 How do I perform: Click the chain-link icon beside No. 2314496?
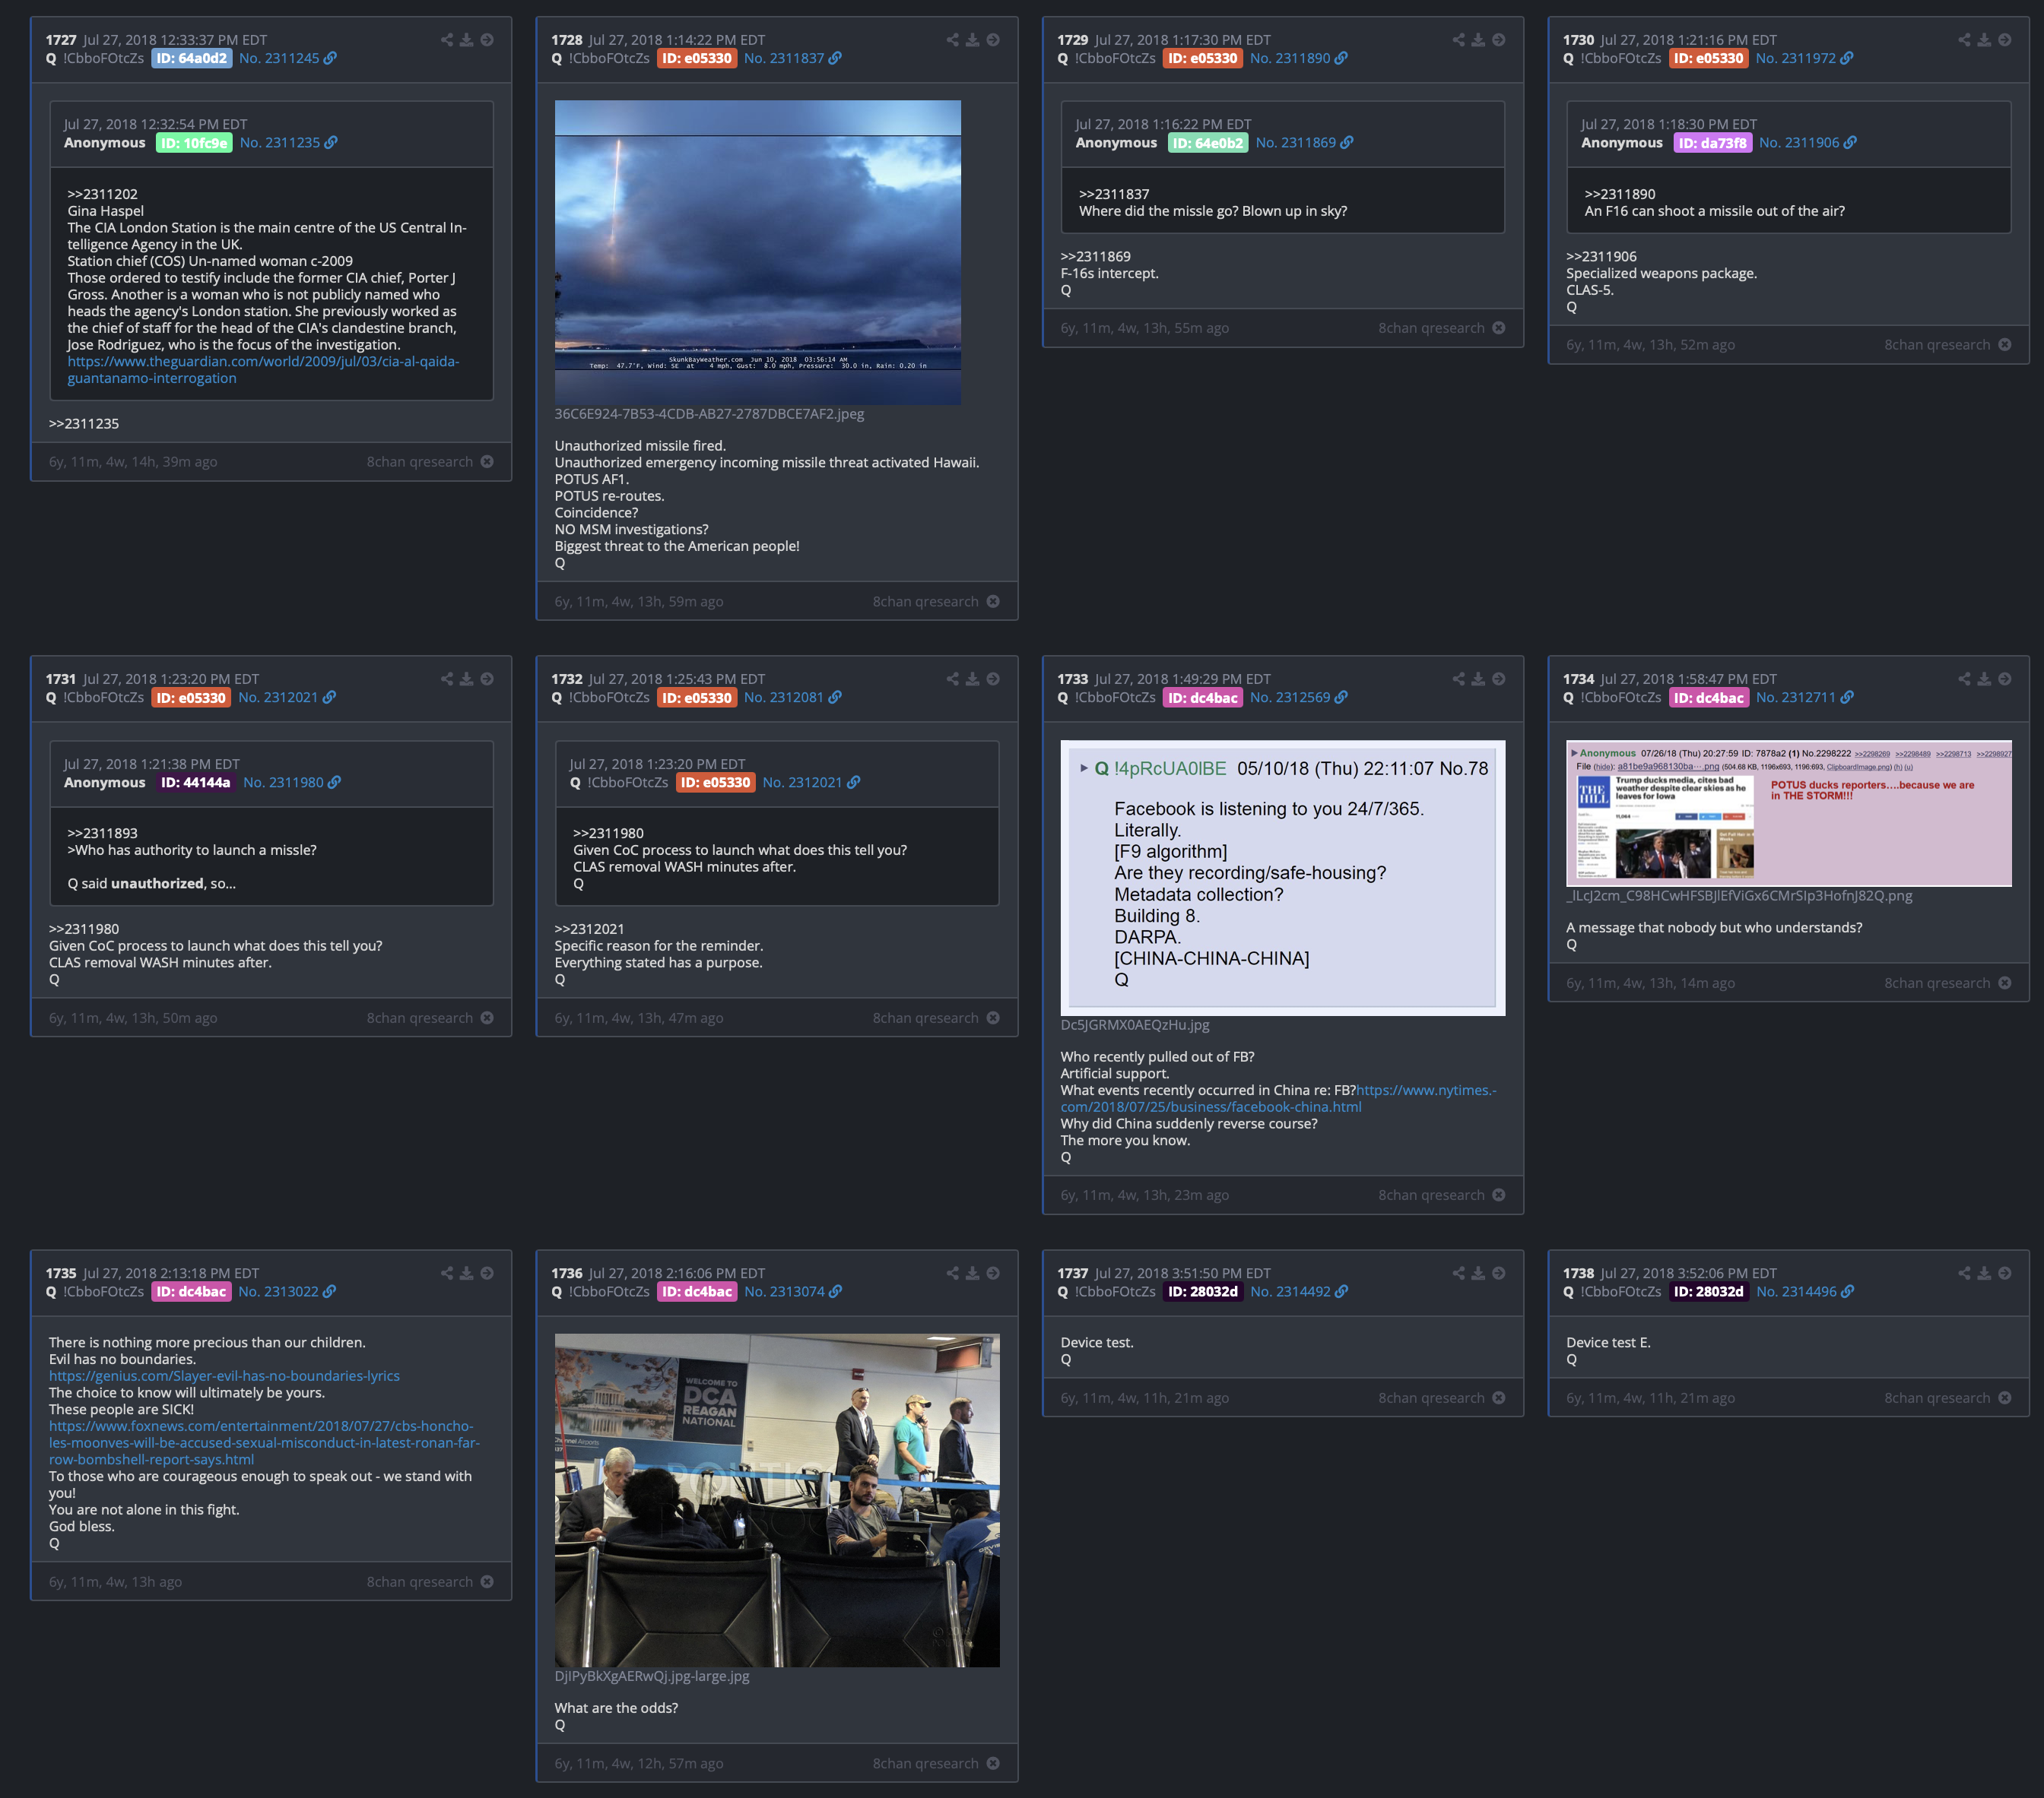pos(1848,1293)
